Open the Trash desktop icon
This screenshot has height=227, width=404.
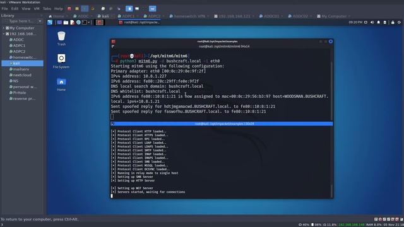(x=61, y=38)
